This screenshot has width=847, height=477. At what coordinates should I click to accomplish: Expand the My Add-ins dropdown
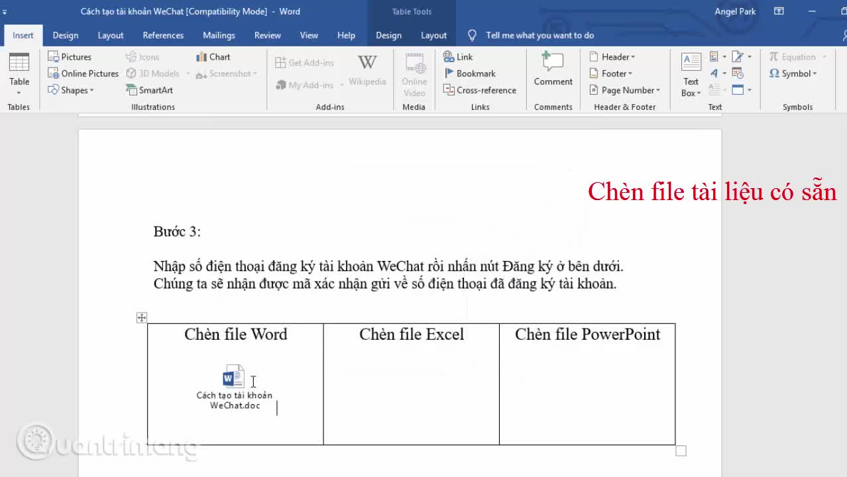[342, 85]
